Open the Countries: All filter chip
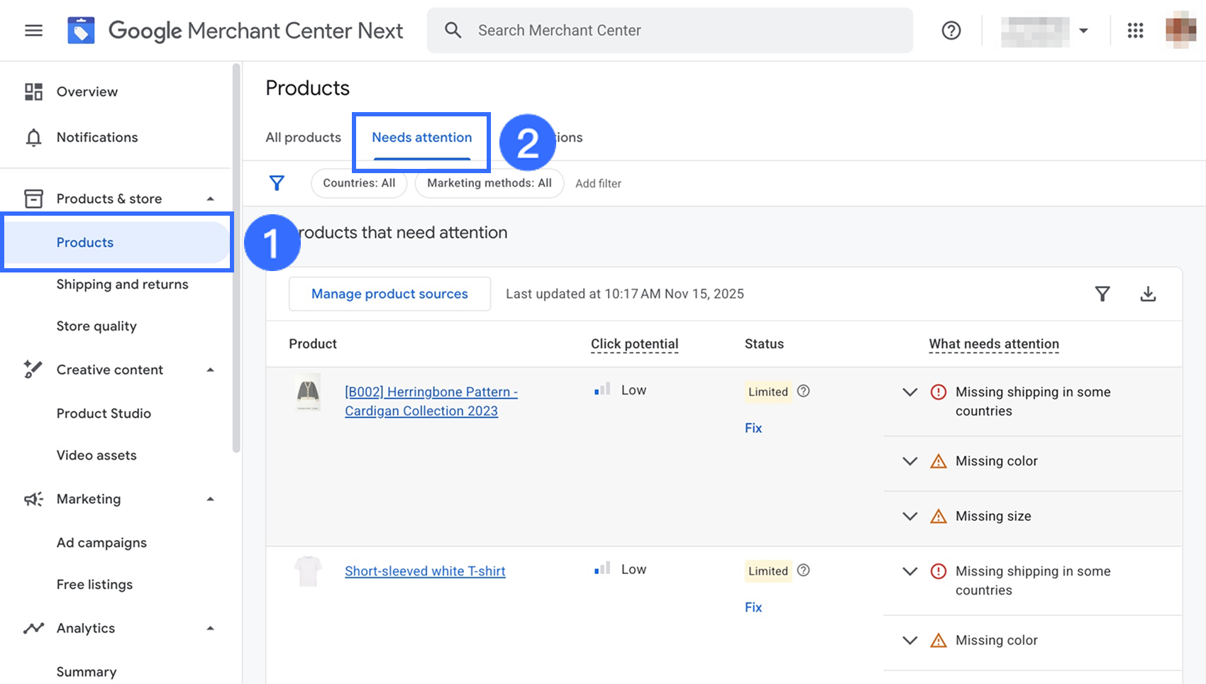1206x684 pixels. (359, 183)
